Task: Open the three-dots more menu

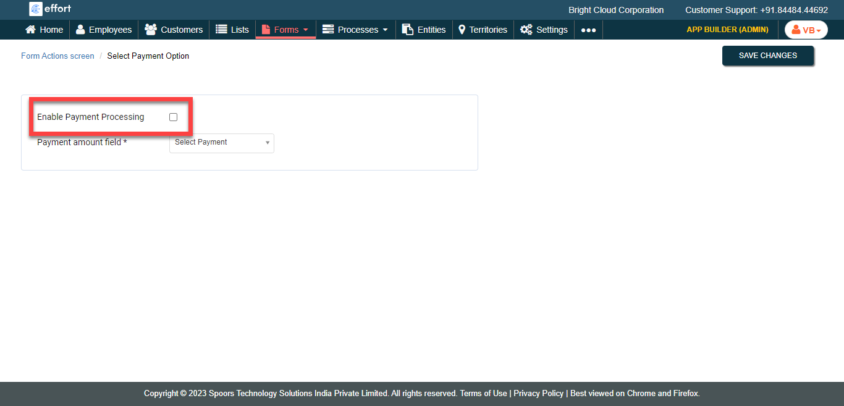Action: click(588, 30)
